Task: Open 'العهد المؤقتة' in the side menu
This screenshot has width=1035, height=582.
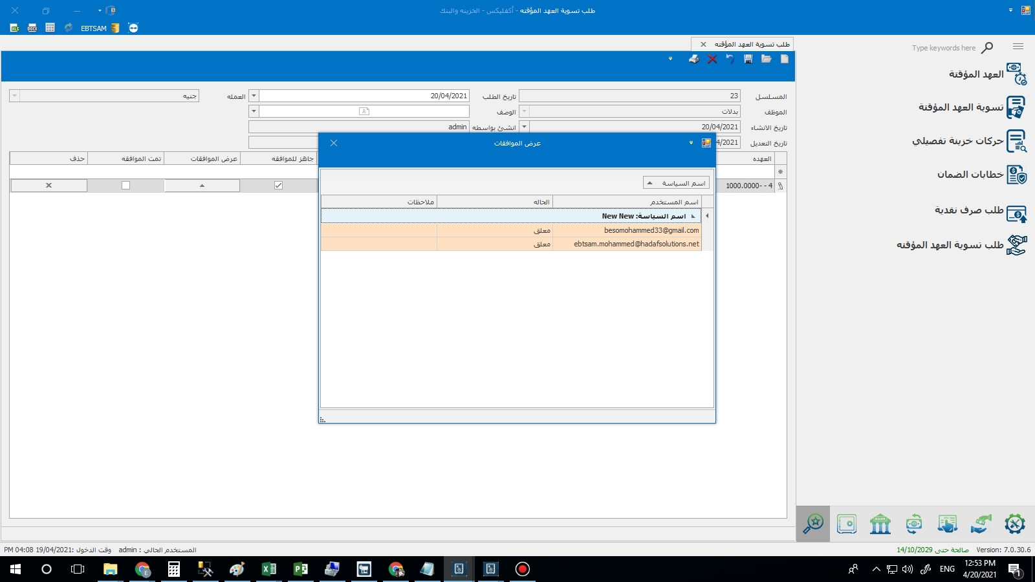Action: click(976, 74)
